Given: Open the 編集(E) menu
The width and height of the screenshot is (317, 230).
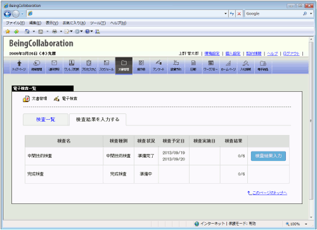Looking at the screenshot, I should (x=35, y=23).
